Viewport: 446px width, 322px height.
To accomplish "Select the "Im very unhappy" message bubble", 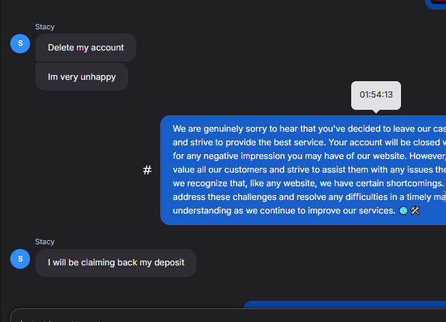I will pos(82,77).
